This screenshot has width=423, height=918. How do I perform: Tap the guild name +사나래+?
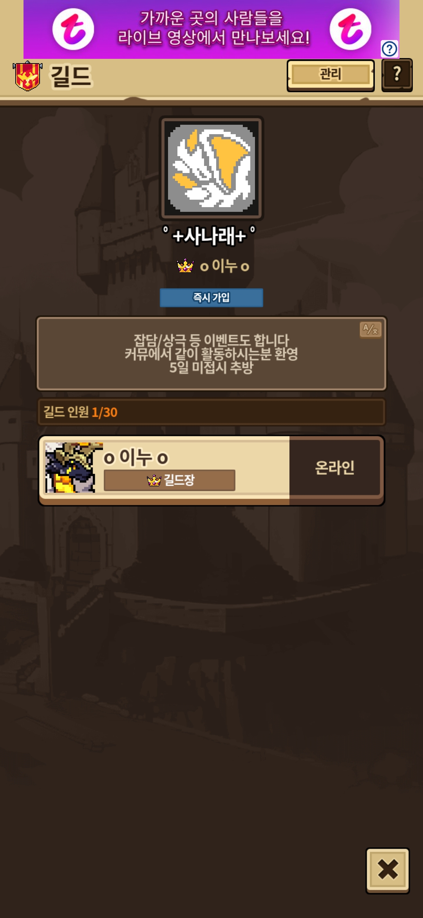(x=209, y=236)
